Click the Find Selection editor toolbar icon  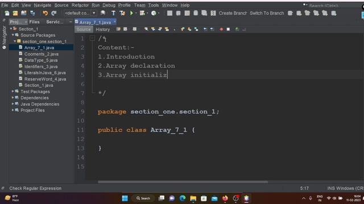(146, 29)
